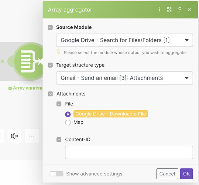Close the Array aggregator panel

pos(190,9)
